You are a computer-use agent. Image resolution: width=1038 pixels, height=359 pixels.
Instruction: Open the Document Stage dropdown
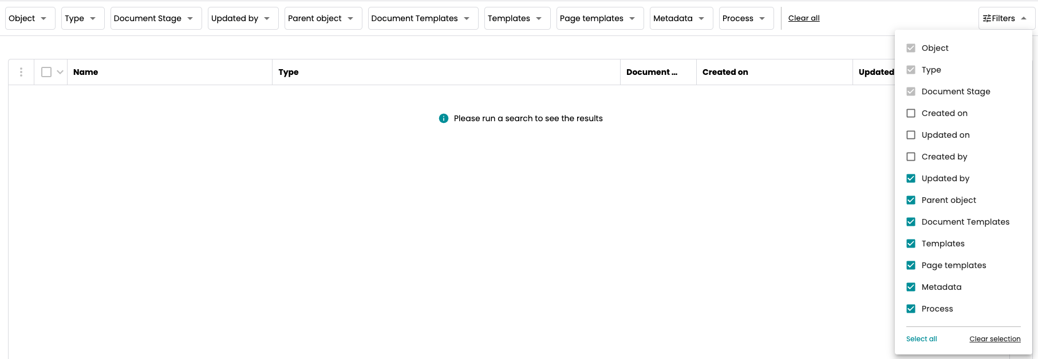click(156, 18)
